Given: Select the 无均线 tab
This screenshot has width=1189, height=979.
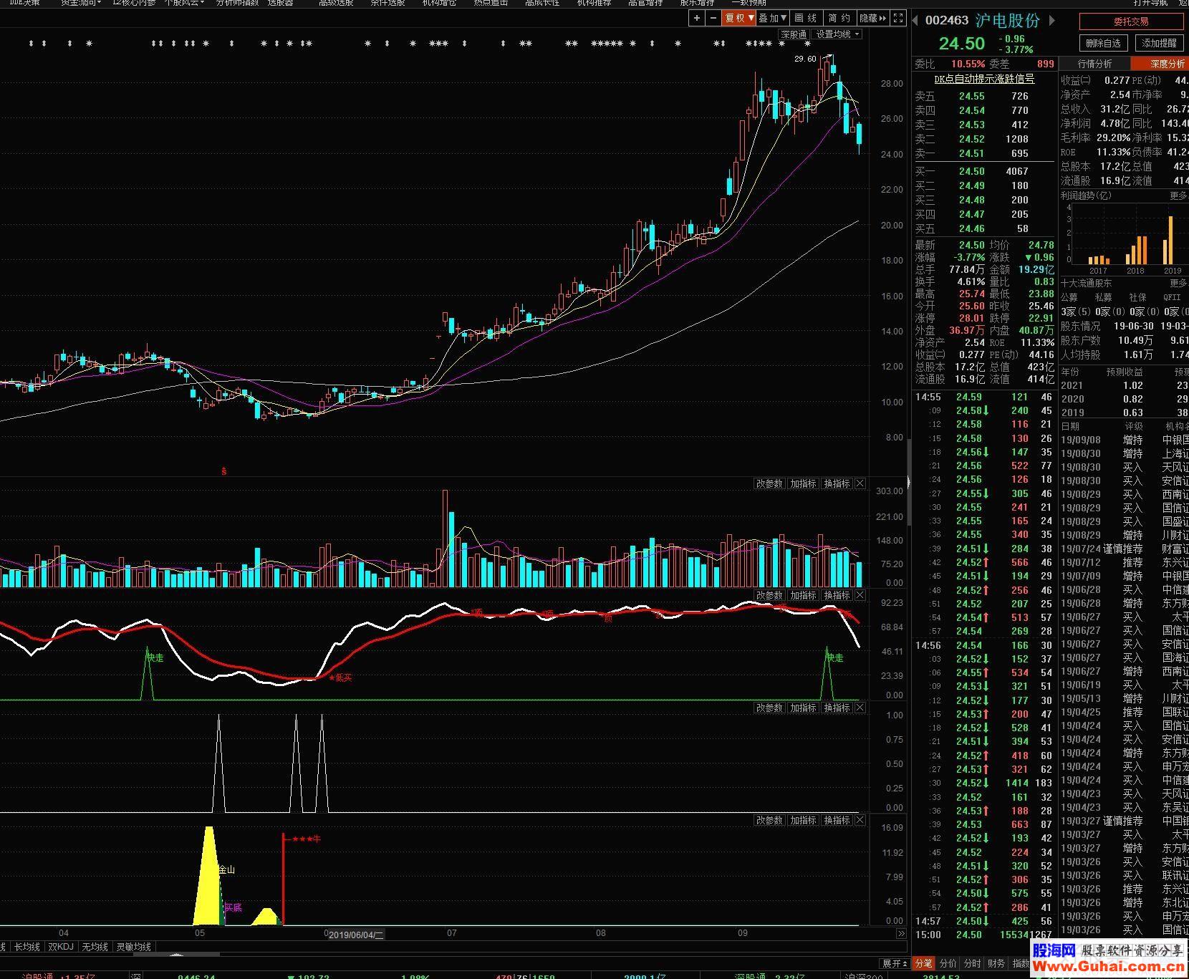Looking at the screenshot, I should point(95,947).
